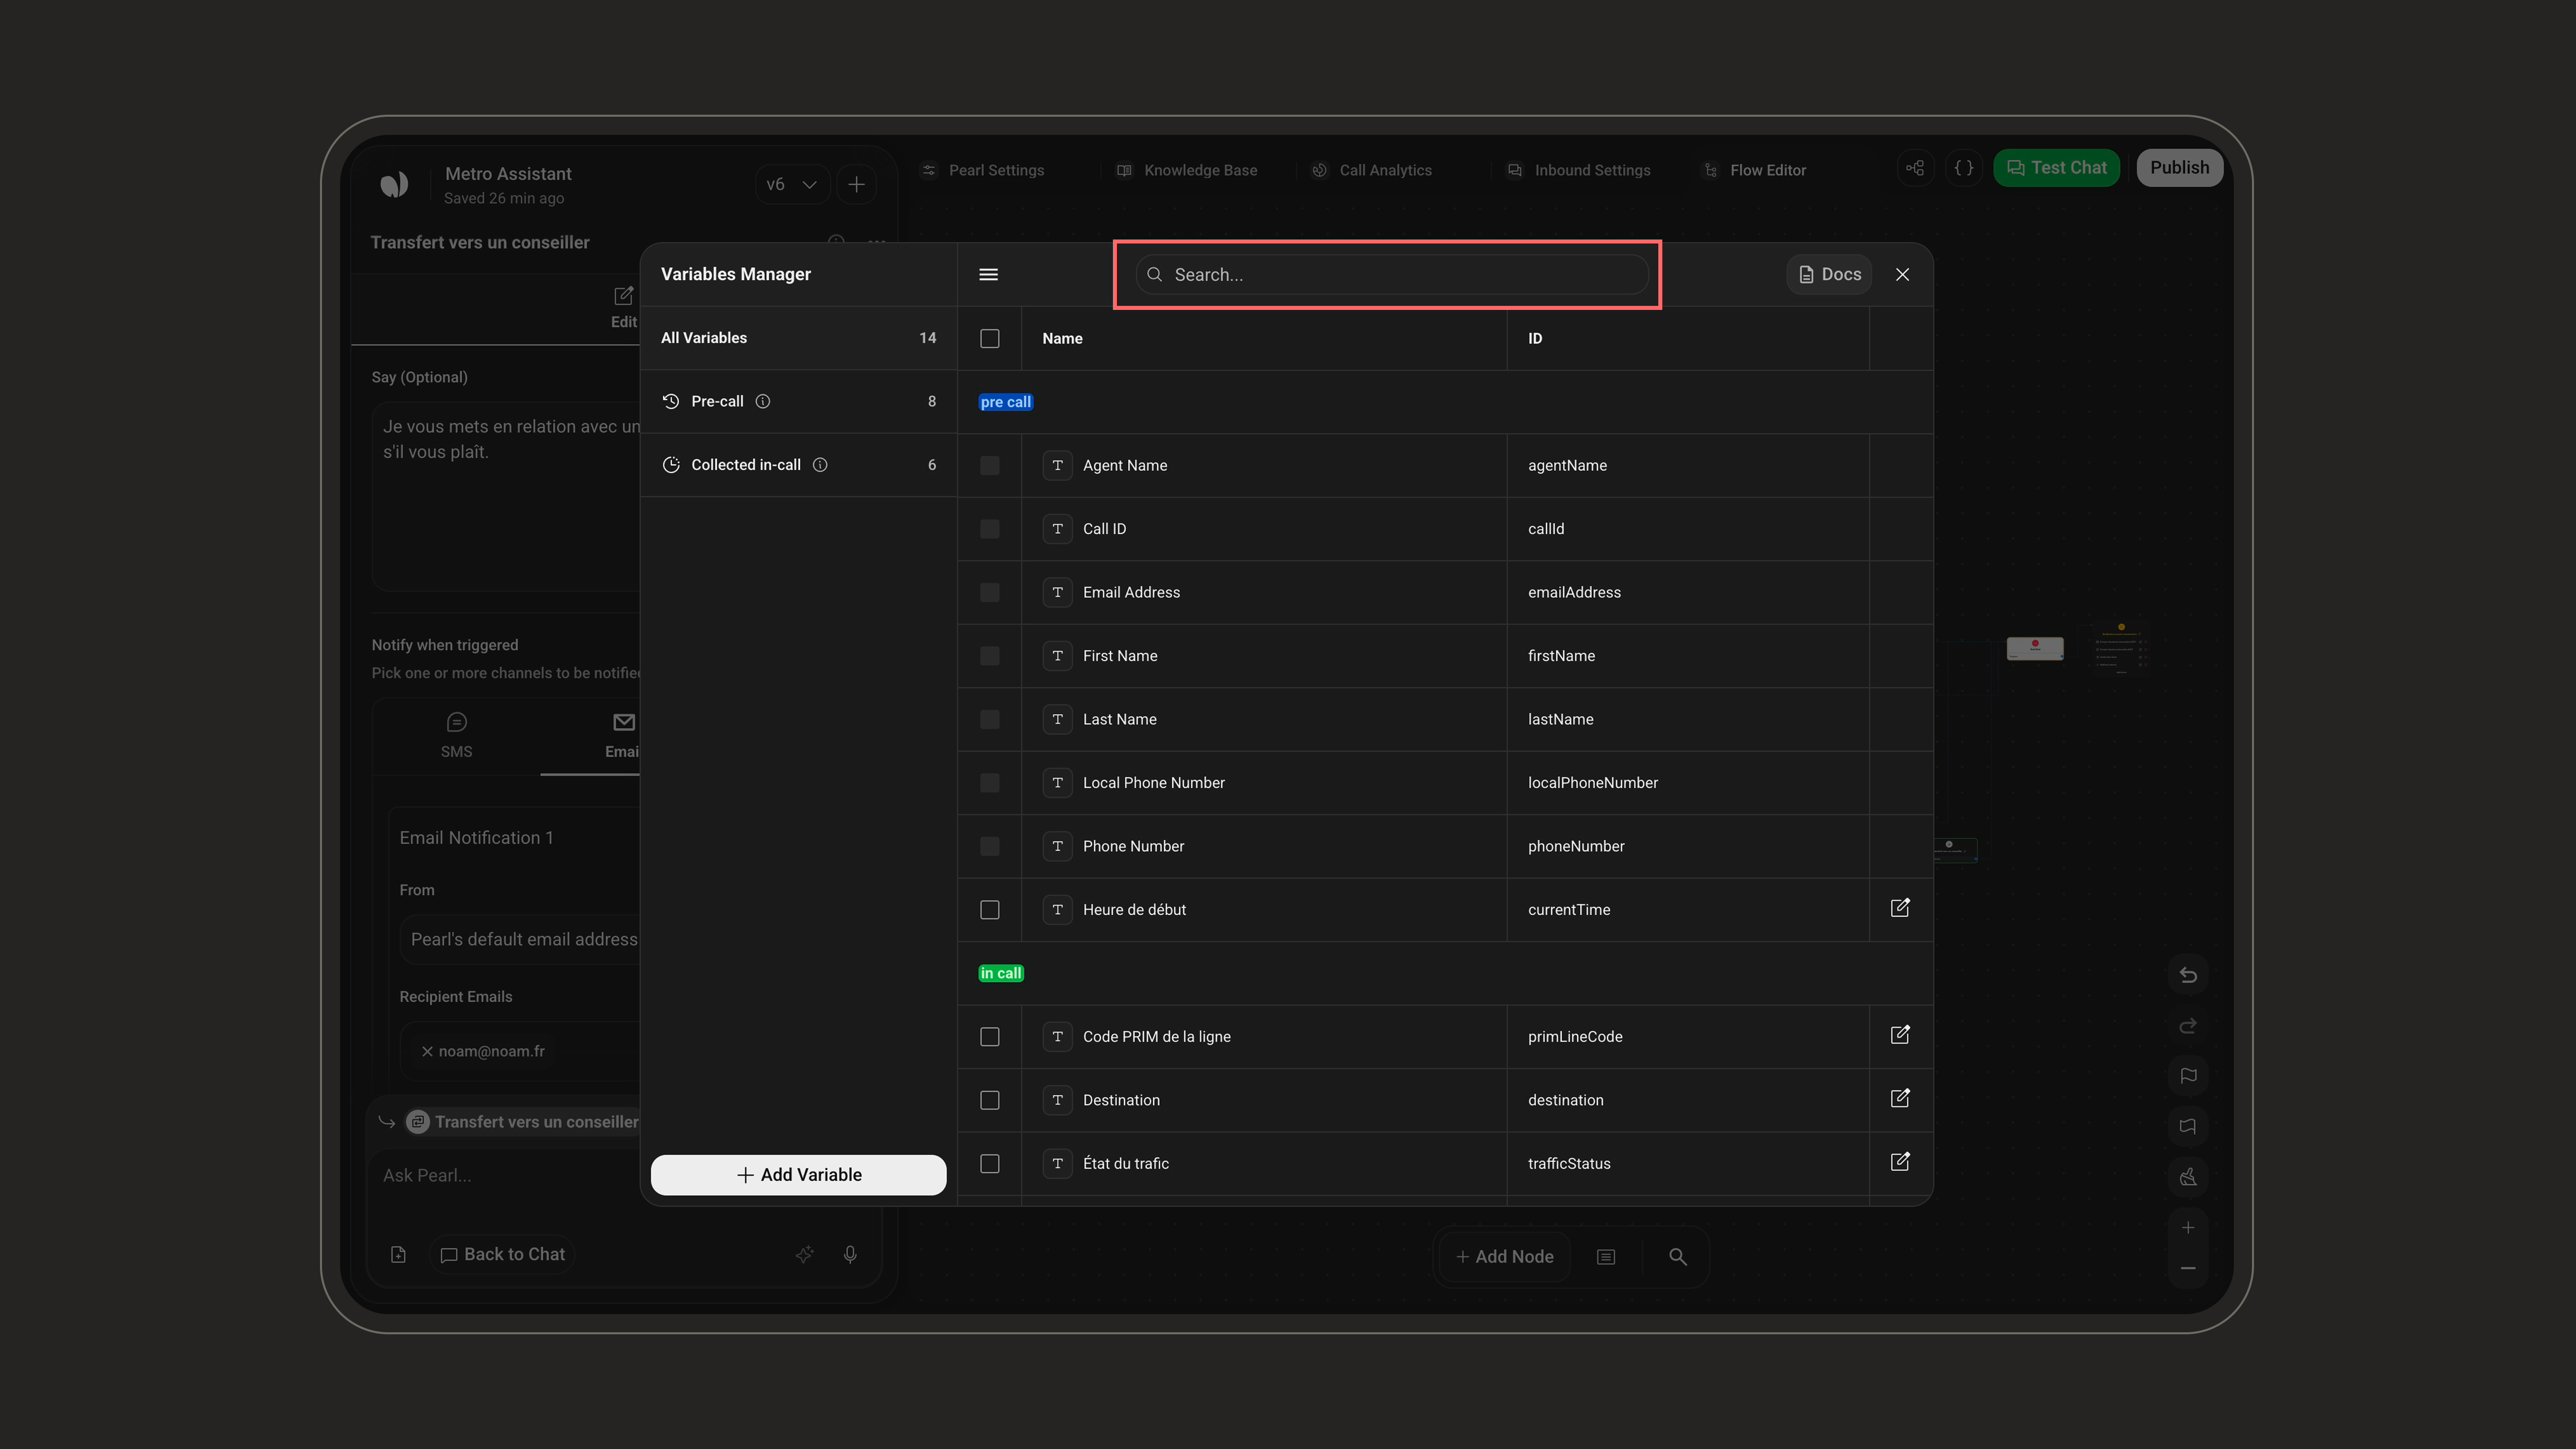2576x1449 pixels.
Task: Open the Call Analytics tab
Action: [x=1372, y=170]
